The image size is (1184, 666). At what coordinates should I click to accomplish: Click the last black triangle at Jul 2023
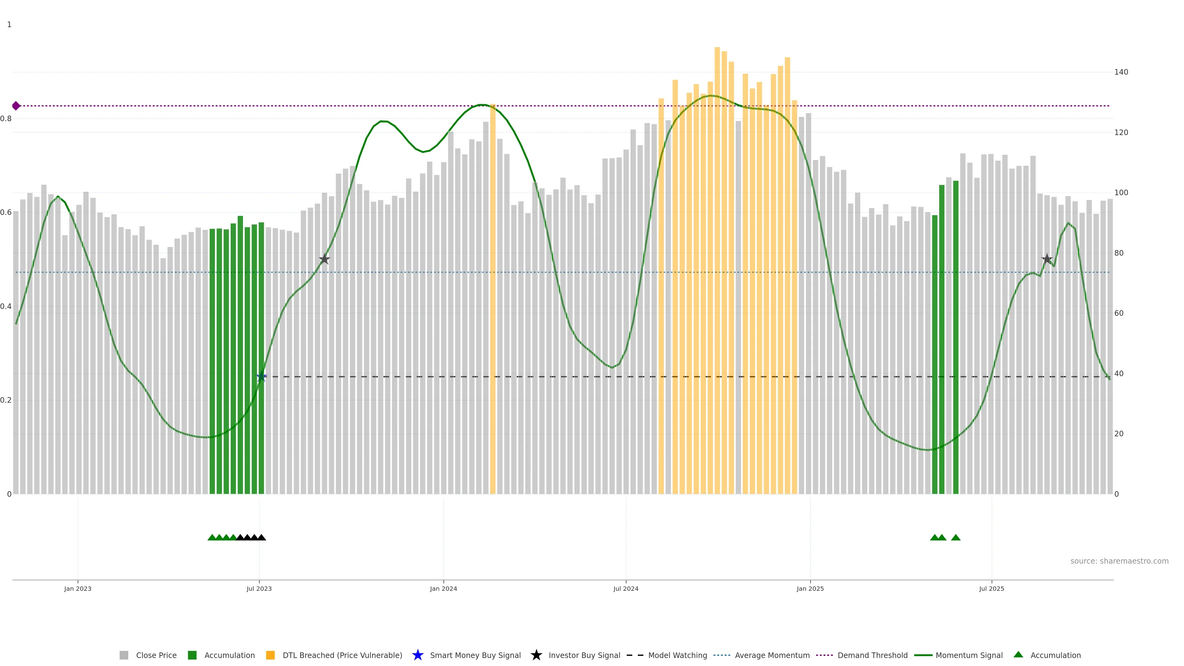(261, 538)
